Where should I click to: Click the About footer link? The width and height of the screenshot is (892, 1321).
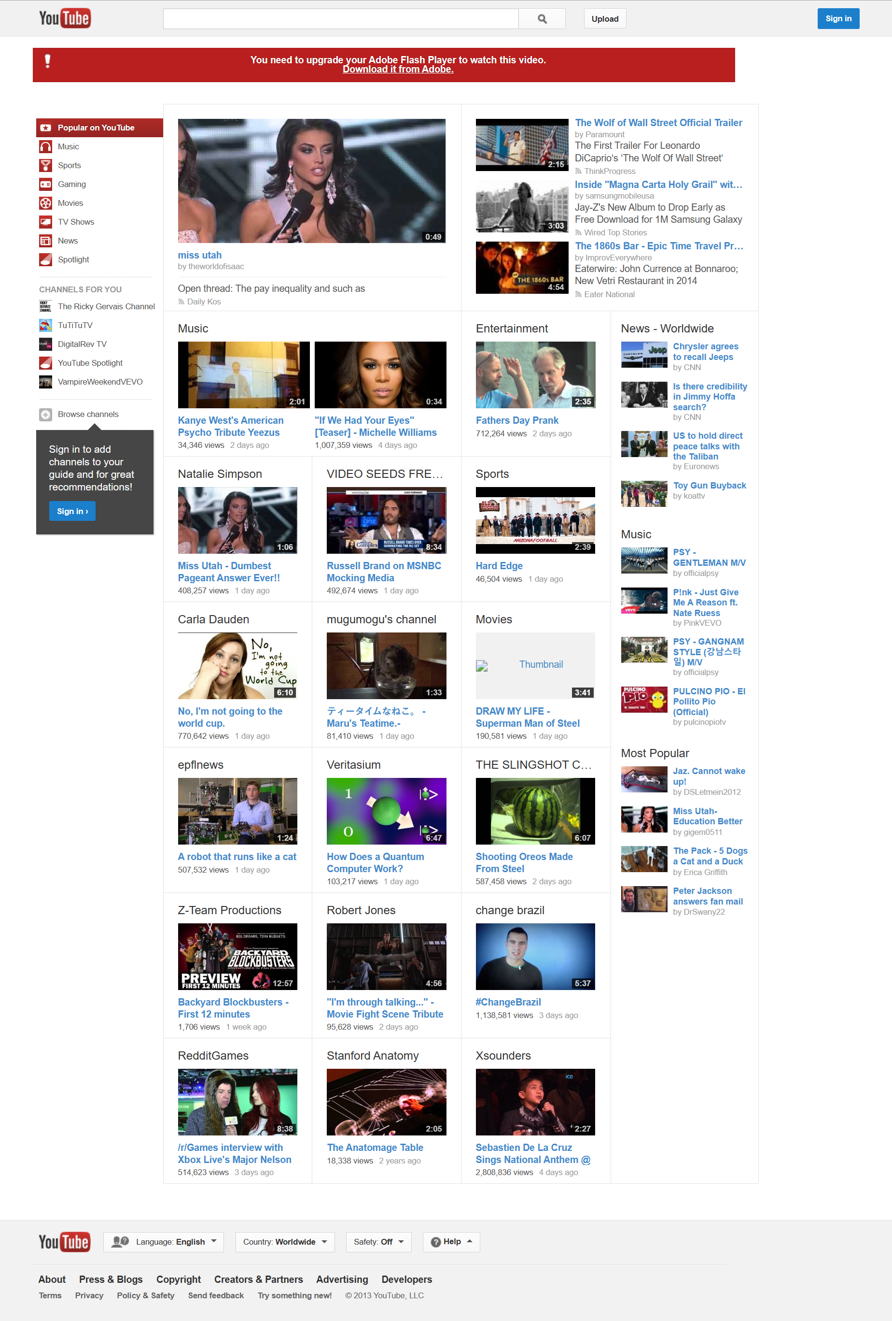click(x=52, y=1279)
